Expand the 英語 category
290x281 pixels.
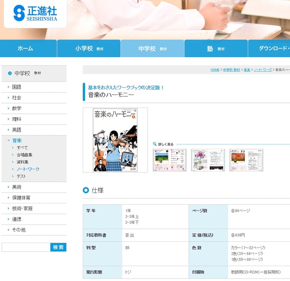[x=34, y=130]
